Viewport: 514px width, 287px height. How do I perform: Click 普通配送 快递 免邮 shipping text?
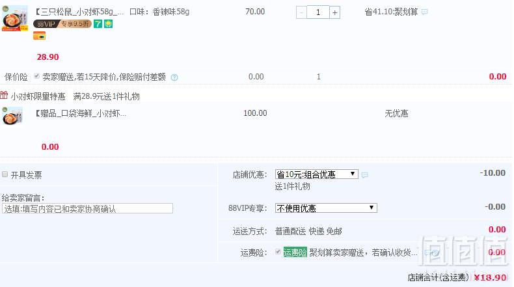point(308,231)
